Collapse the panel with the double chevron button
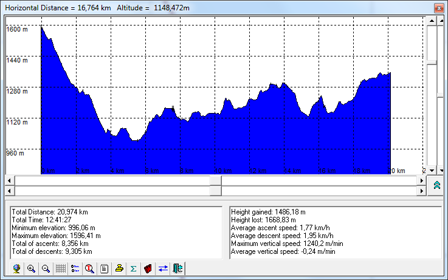 tap(436, 186)
